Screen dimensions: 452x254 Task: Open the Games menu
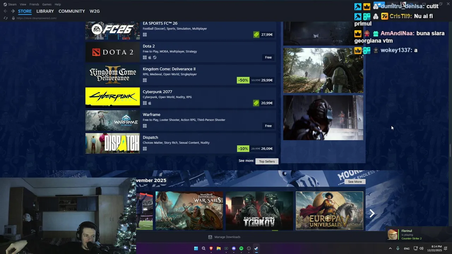click(47, 4)
